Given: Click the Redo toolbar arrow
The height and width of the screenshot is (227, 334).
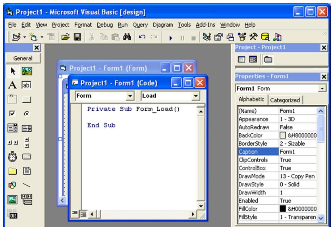Looking at the screenshot, I should (154, 37).
